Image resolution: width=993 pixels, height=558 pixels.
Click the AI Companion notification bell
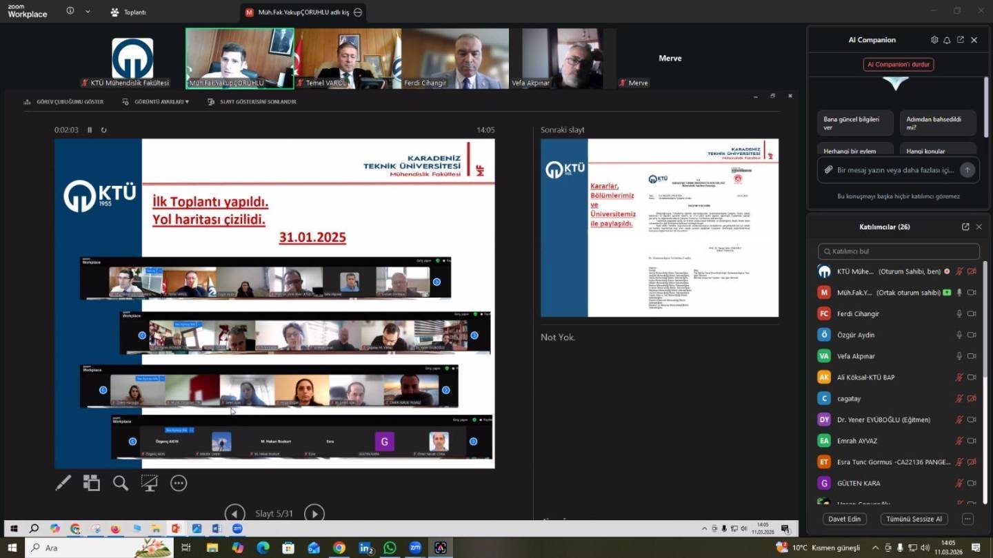tap(947, 40)
